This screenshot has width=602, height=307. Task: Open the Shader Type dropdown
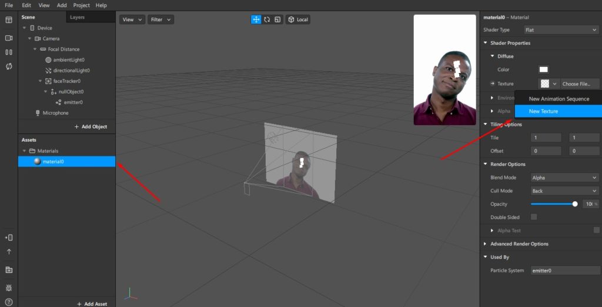pyautogui.click(x=560, y=29)
